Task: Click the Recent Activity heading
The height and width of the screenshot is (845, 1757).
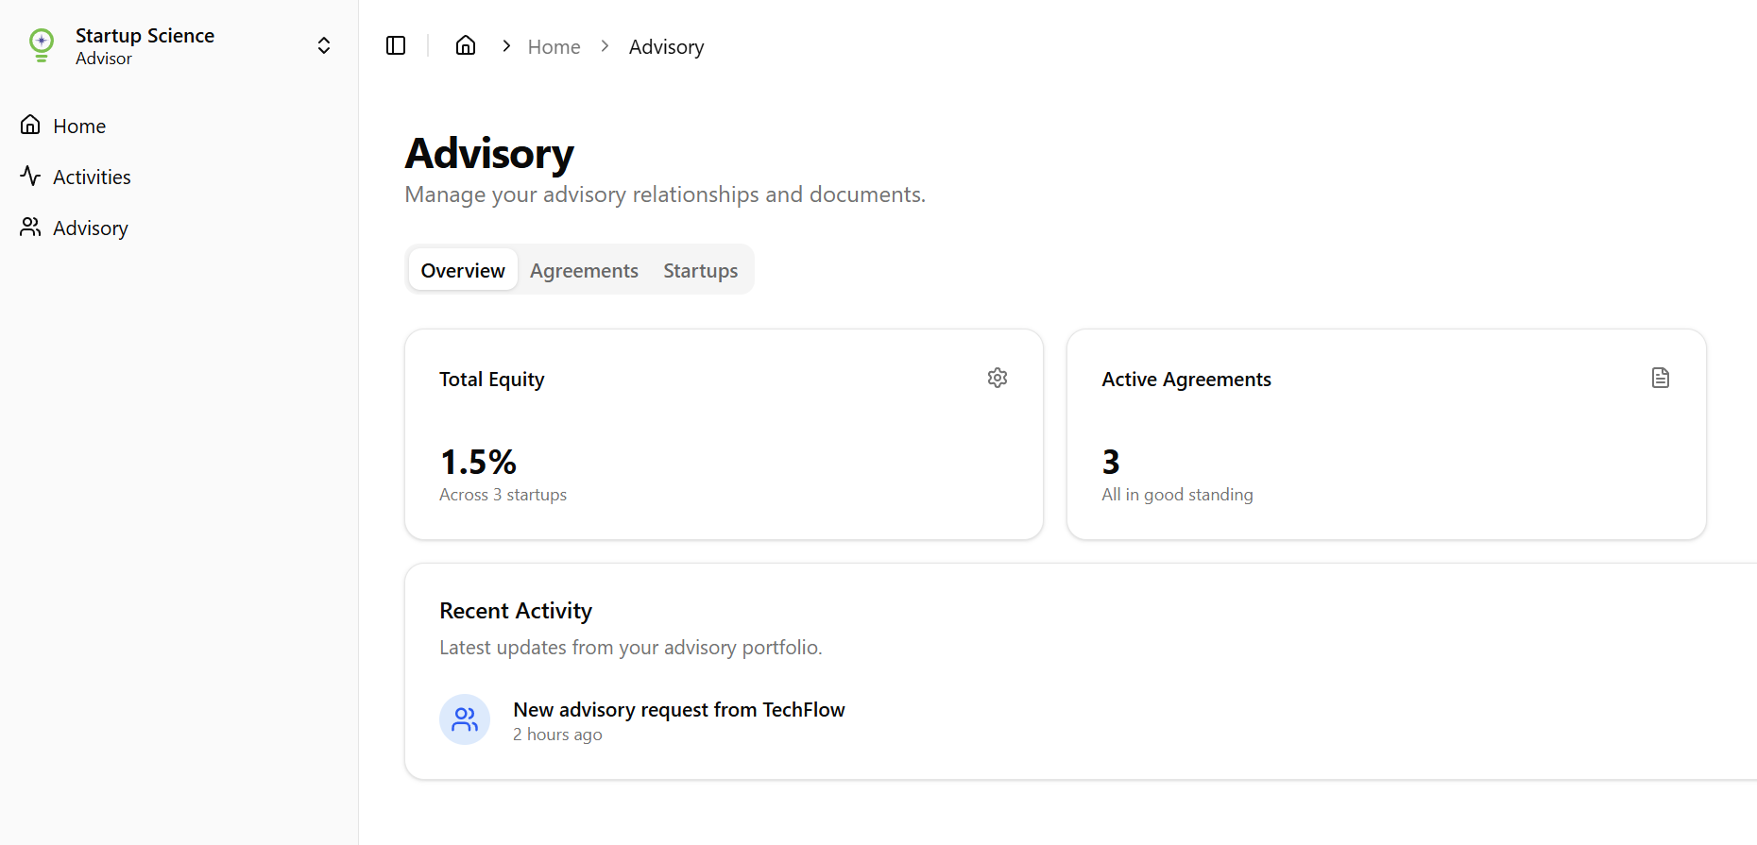Action: pos(516,611)
